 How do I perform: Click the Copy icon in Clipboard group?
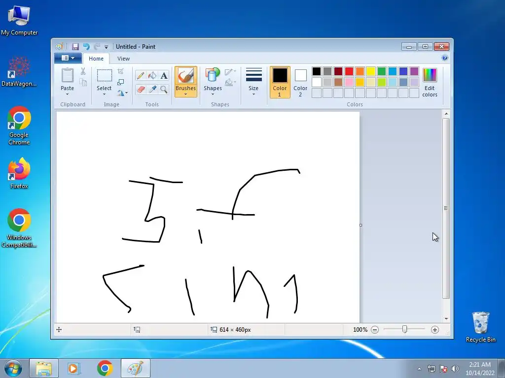[x=83, y=83]
